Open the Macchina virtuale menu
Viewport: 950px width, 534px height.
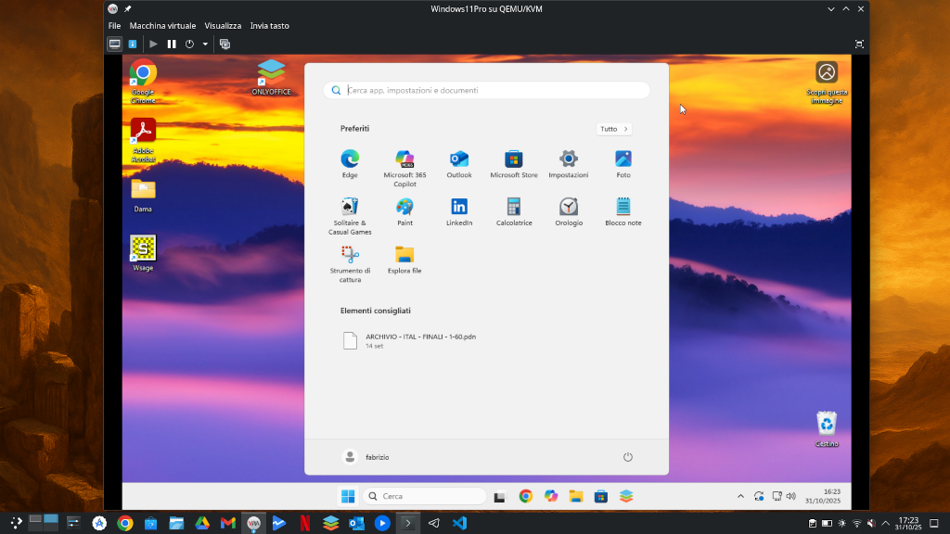(x=162, y=26)
